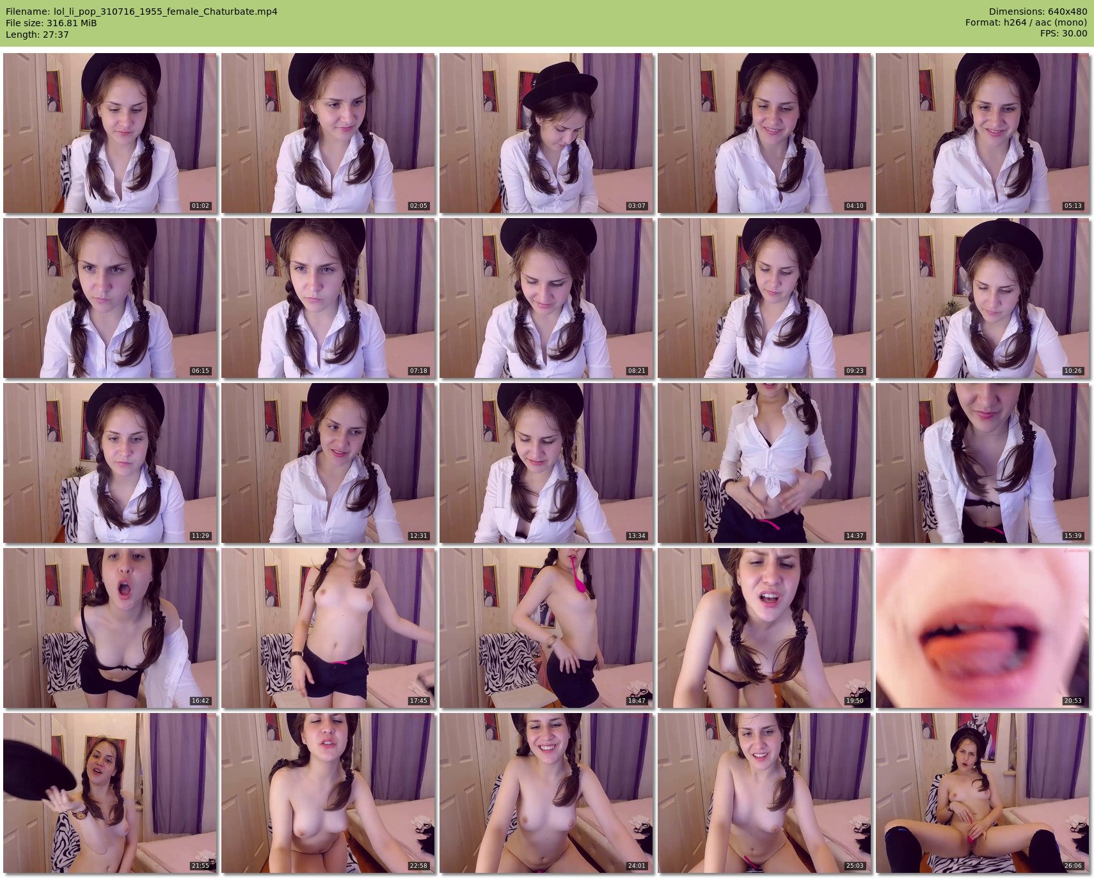Select the "Dimensions: 640x480" text
This screenshot has width=1094, height=878.
1038,12
